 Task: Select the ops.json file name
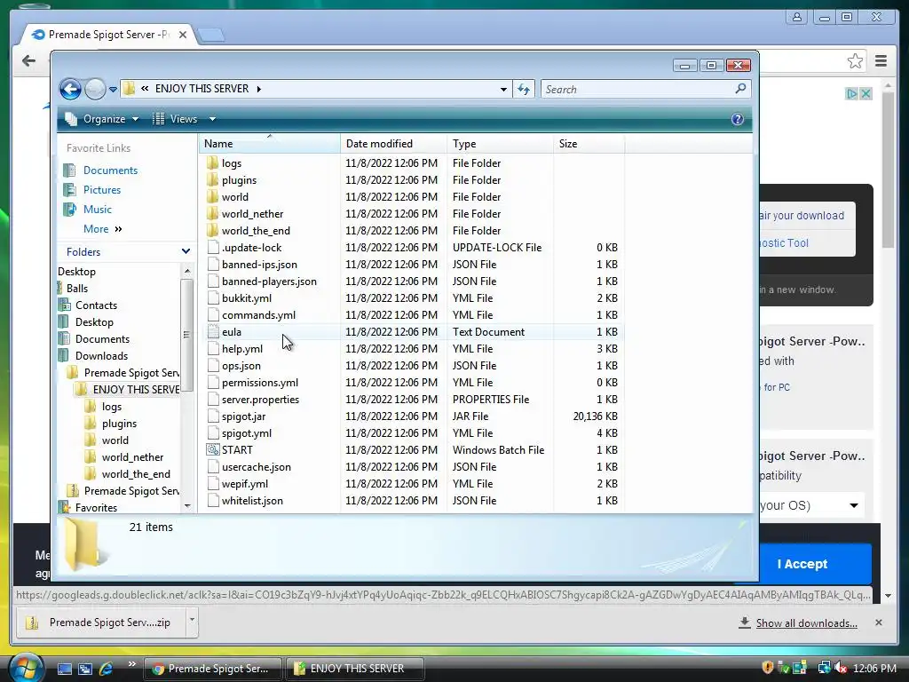tap(241, 366)
